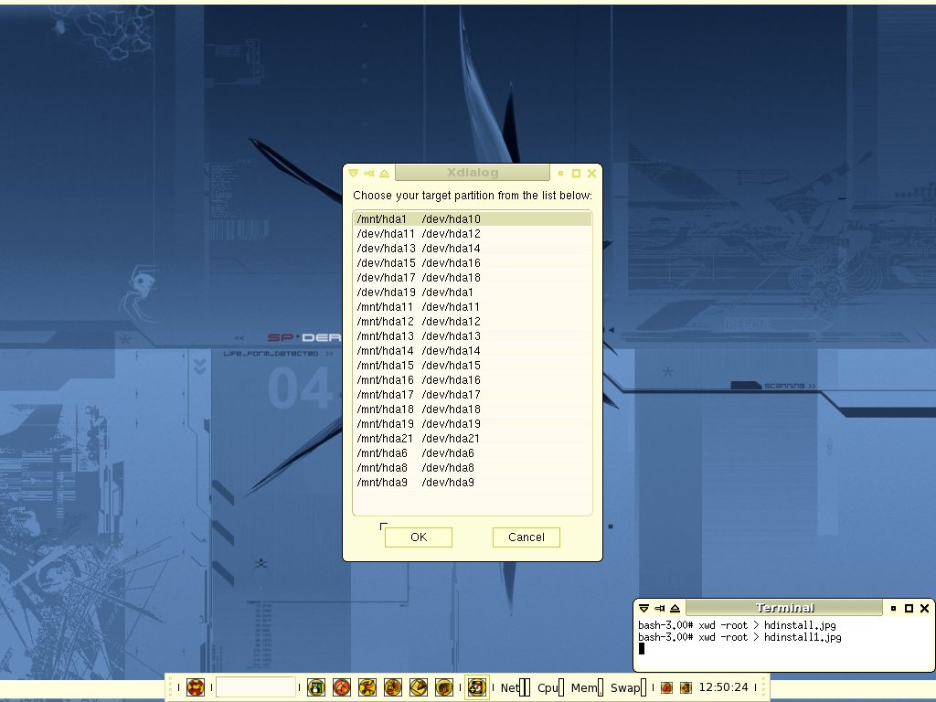Maximize the Xdialog window

[x=576, y=173]
